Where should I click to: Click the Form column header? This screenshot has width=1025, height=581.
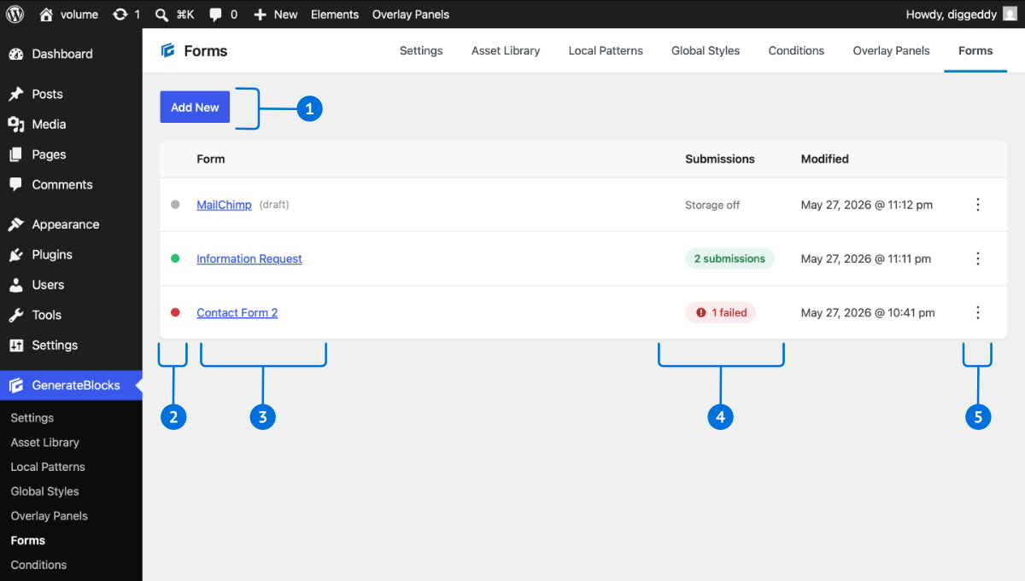(211, 159)
